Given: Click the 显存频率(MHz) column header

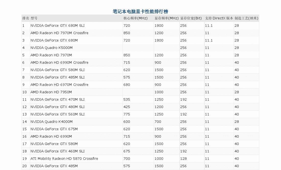Looking at the screenshot, I should click(x=167, y=18).
